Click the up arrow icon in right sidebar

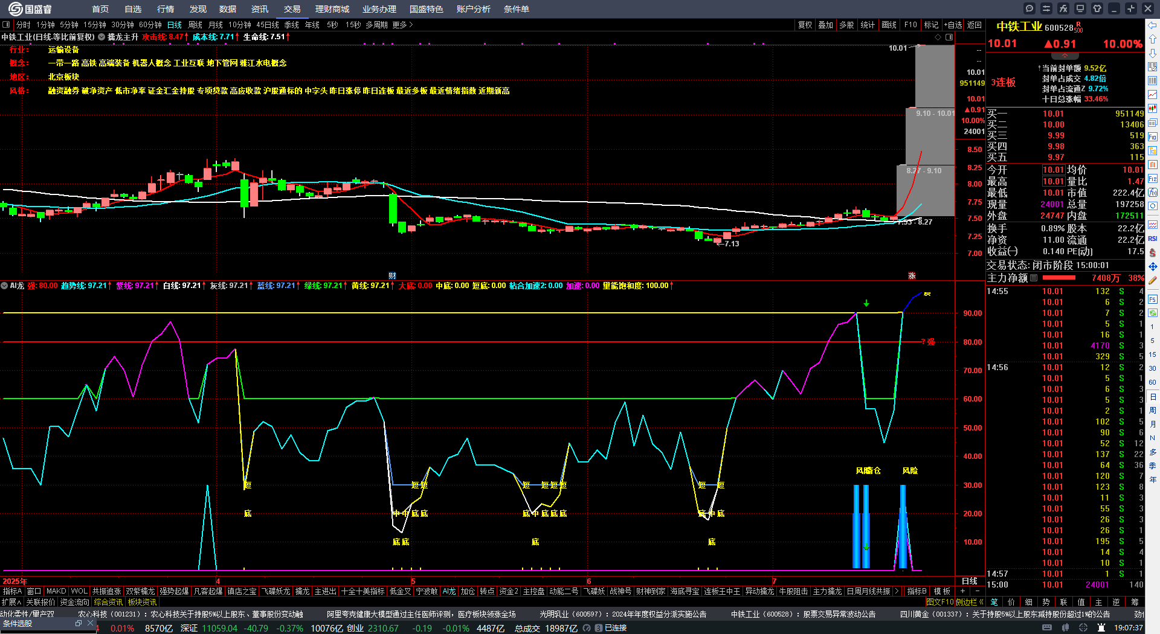click(x=1153, y=39)
